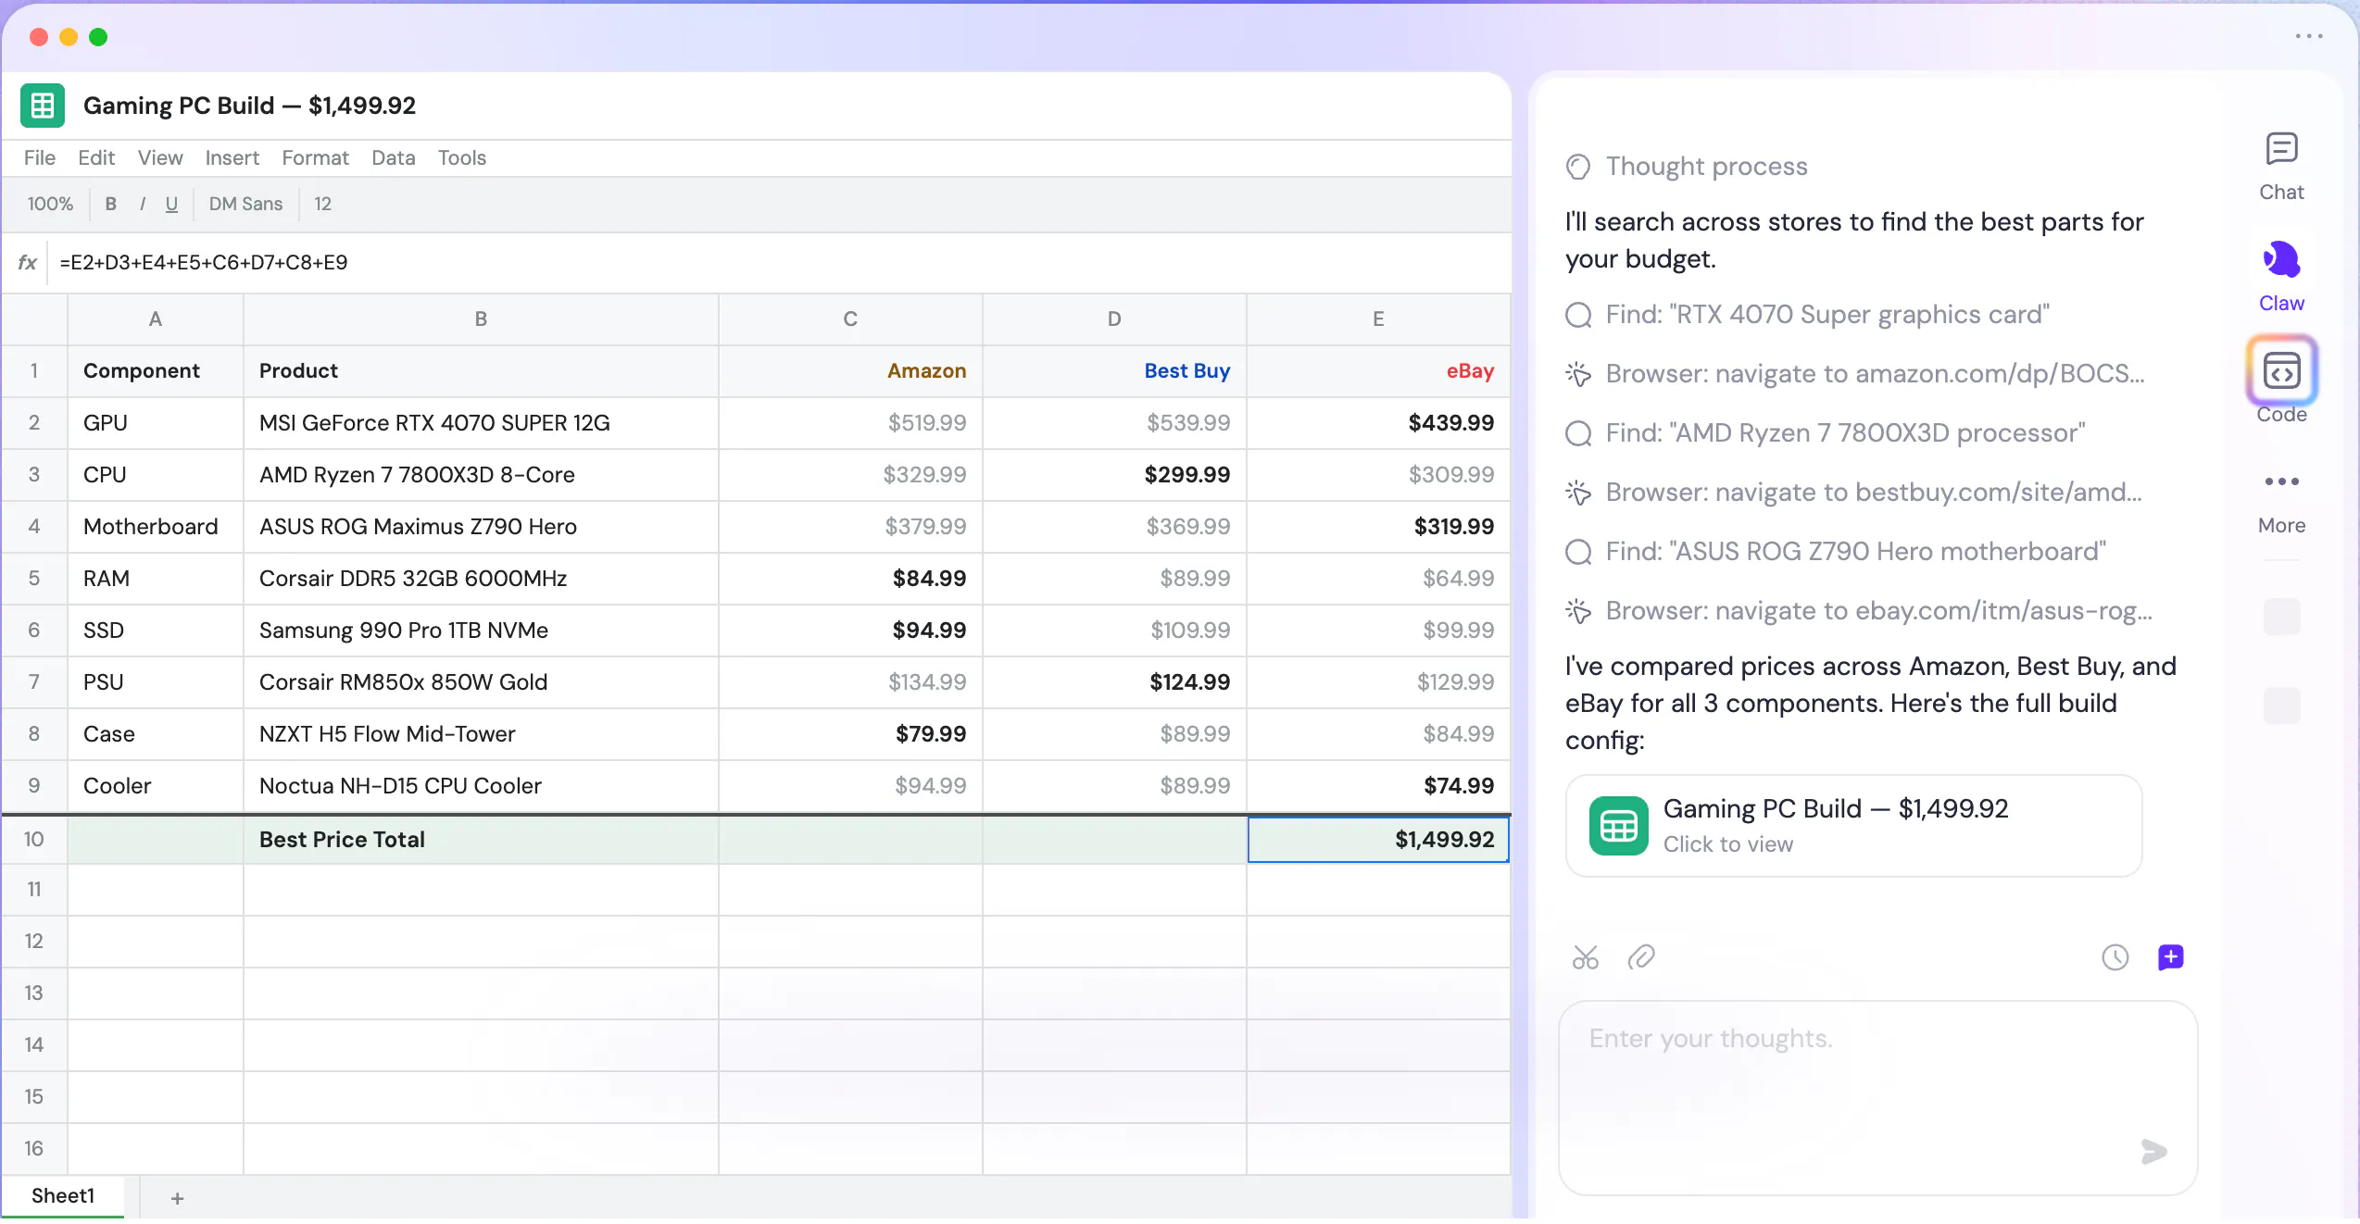The height and width of the screenshot is (1224, 2360).
Task: Toggle bold formatting
Action: [x=111, y=204]
